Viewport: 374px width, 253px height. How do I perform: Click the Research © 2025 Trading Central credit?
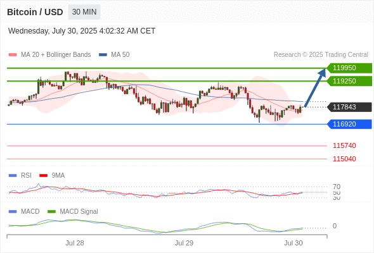tap(321, 55)
